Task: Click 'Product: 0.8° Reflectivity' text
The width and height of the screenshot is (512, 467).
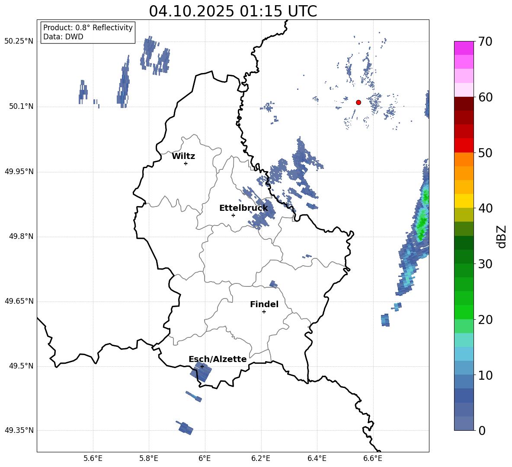Action: tap(88, 27)
